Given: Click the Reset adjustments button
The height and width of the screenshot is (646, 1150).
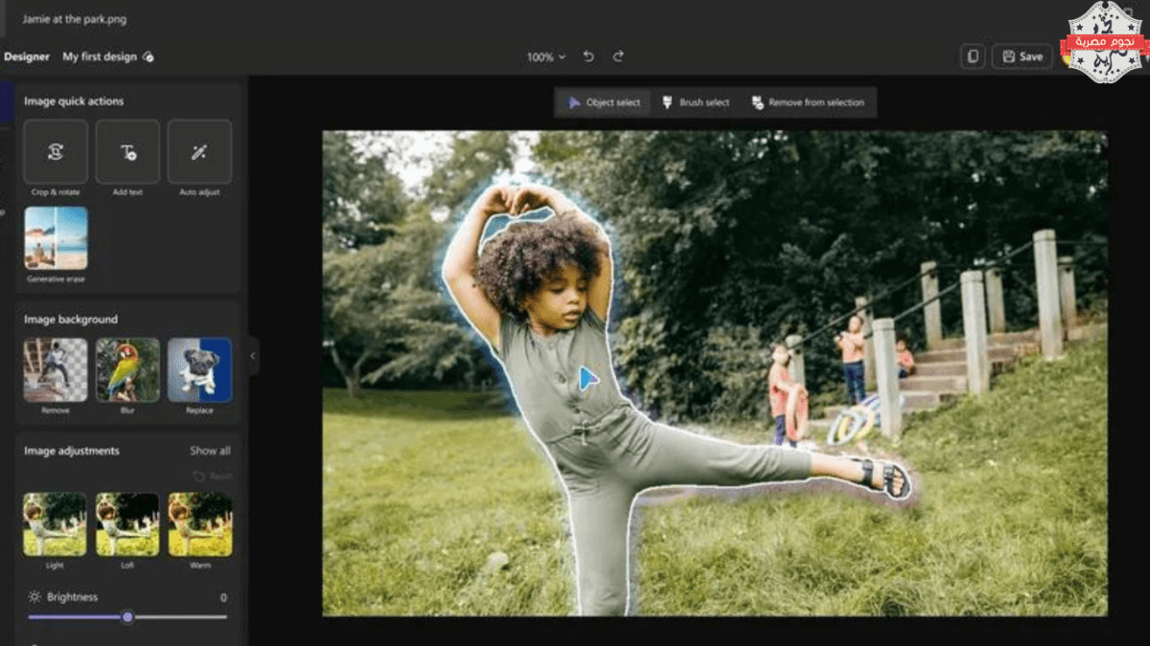Looking at the screenshot, I should point(212,476).
